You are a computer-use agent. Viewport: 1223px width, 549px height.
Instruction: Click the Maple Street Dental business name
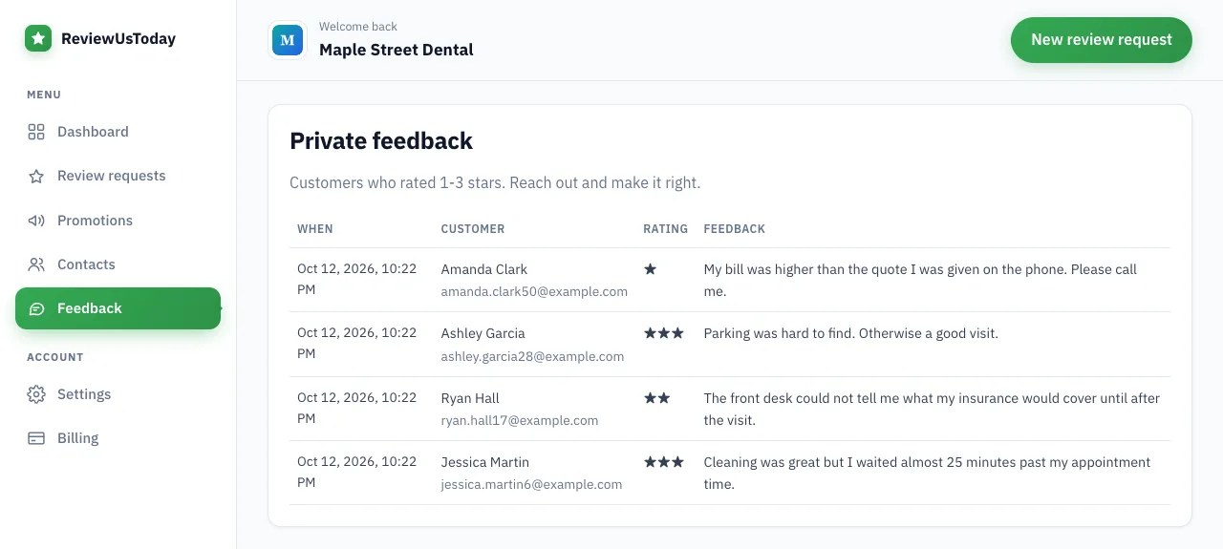397,50
